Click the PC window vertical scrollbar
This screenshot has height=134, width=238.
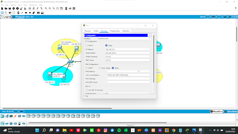click(x=154, y=59)
